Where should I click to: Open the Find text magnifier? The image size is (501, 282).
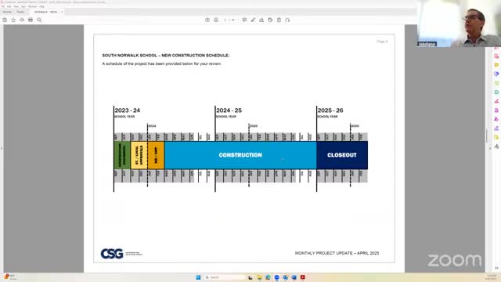[39, 20]
